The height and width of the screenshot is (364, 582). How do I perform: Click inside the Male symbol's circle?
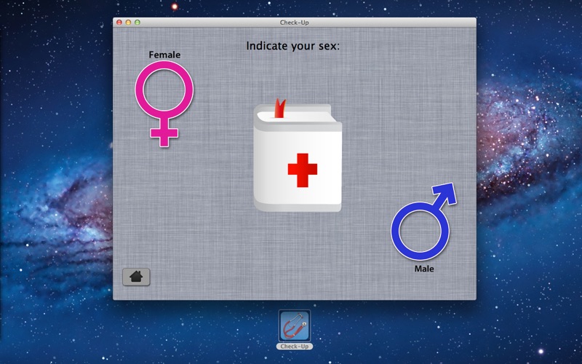420,232
